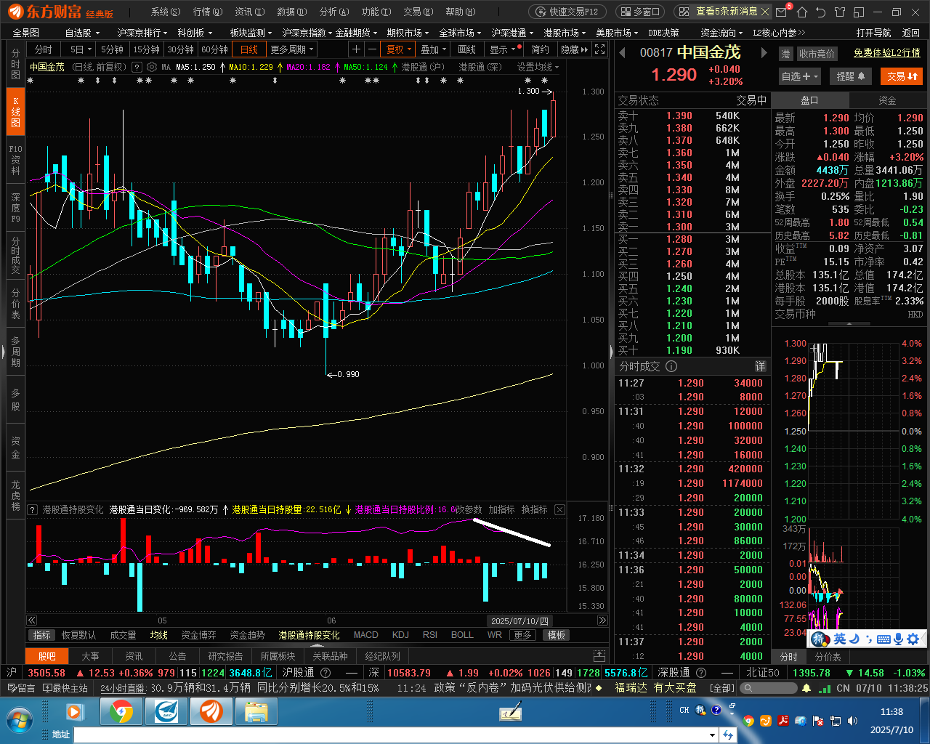Close the 港股通持股变化 indicator panel
The image size is (930, 744).
tap(559, 510)
